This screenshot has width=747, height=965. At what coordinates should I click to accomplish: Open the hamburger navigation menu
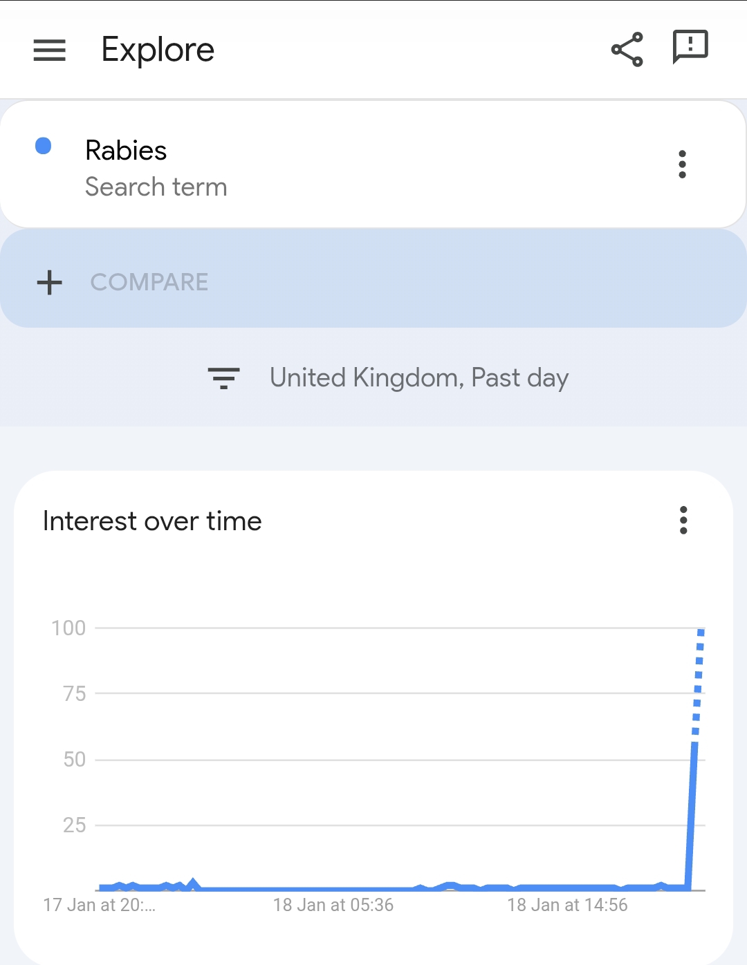click(x=49, y=50)
